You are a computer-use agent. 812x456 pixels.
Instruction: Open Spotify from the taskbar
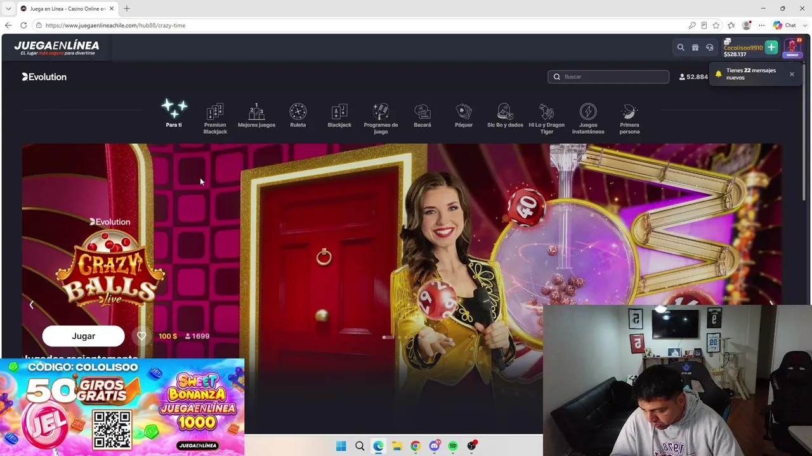point(453,446)
